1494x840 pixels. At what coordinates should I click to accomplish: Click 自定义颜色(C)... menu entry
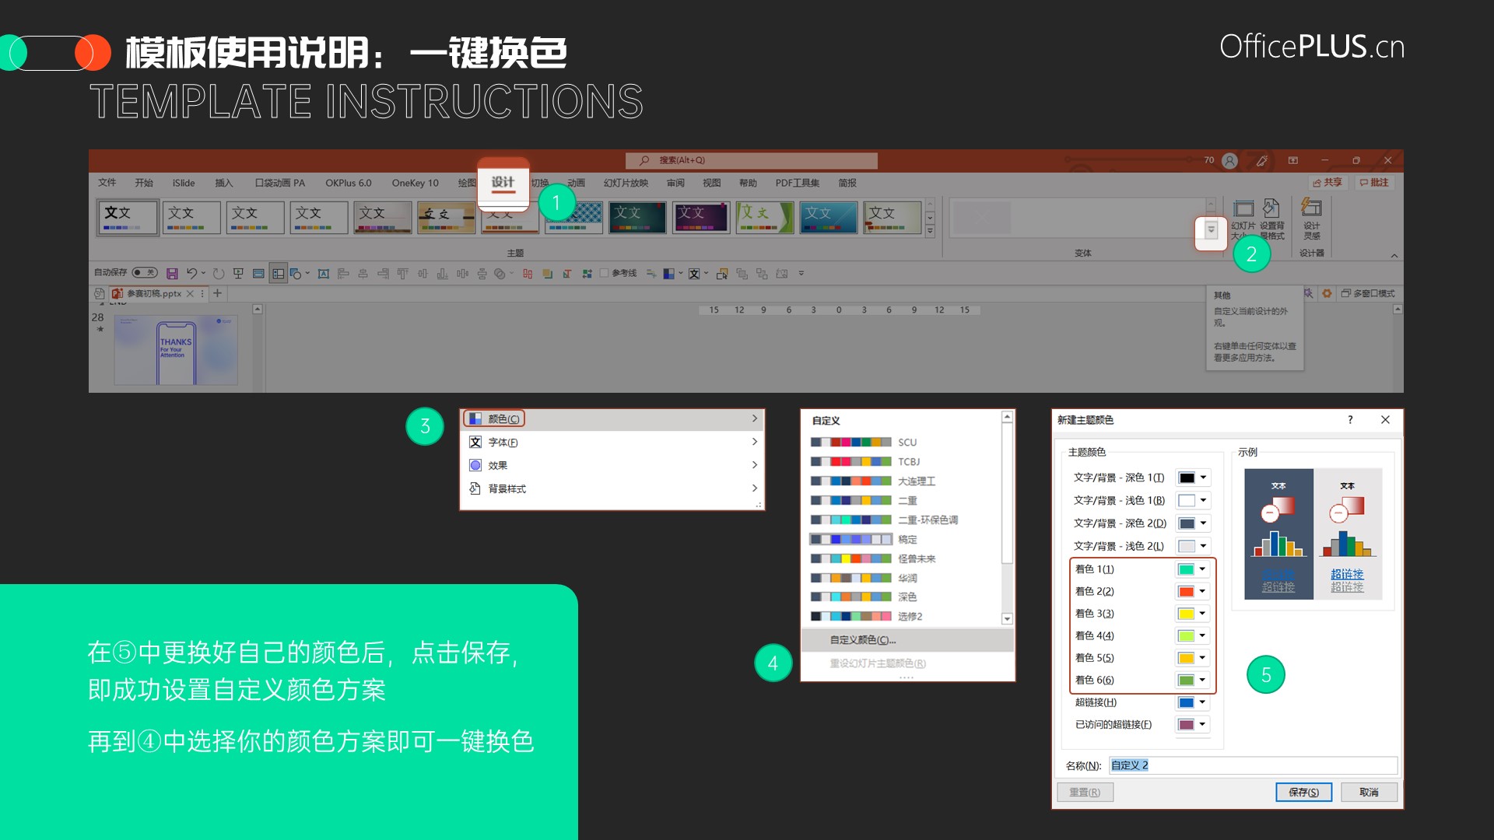tap(907, 640)
